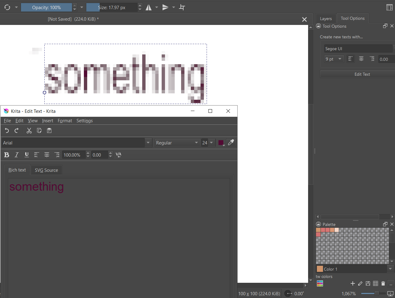Viewport: 395px width, 298px height.
Task: Open the dark purple text color swatch
Action: [x=221, y=143]
